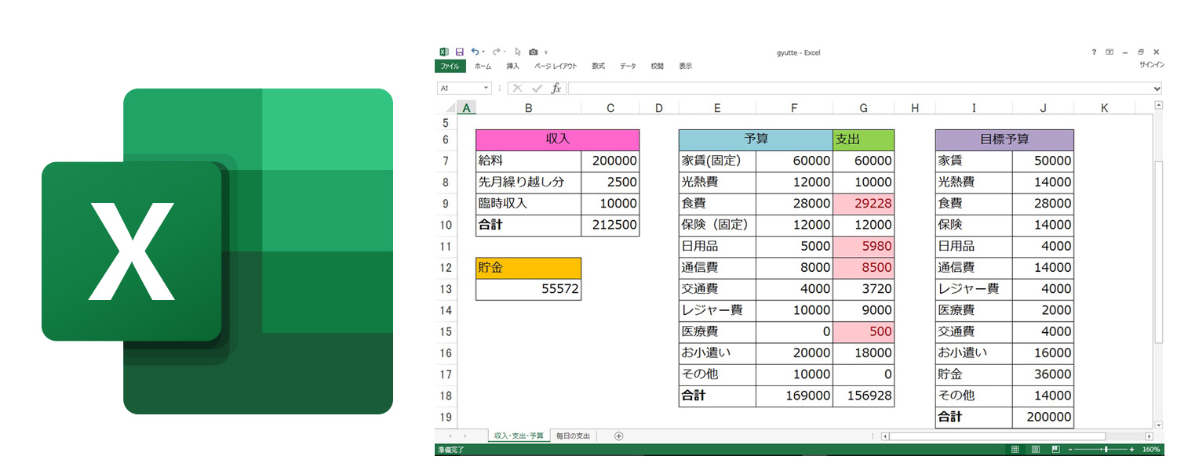Open the データ ribbon tab
The height and width of the screenshot is (470, 1177).
click(x=628, y=67)
